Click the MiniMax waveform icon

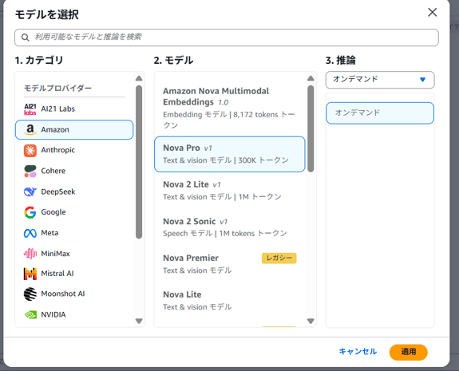click(x=30, y=254)
